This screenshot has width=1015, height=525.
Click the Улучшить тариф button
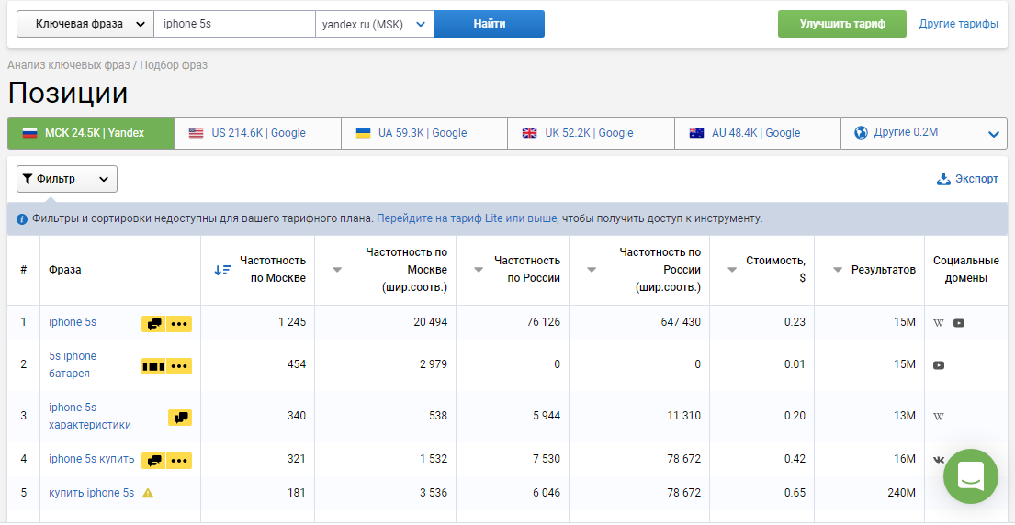pos(842,24)
